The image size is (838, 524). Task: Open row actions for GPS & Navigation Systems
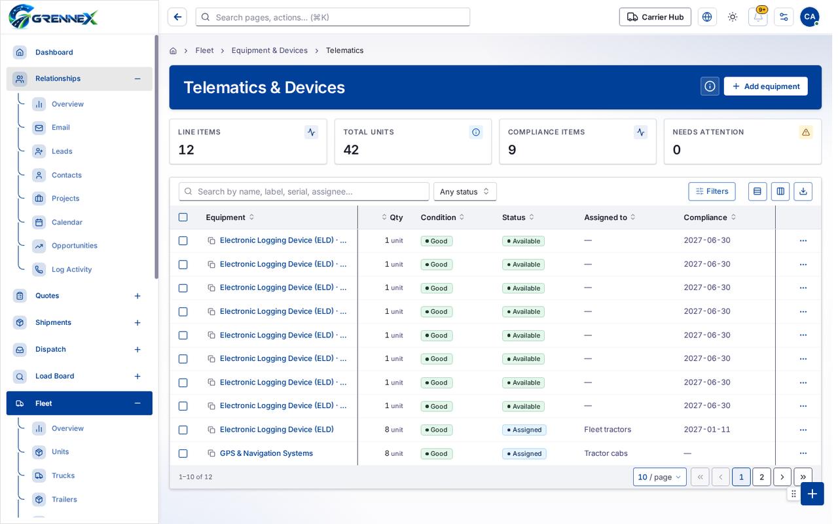(803, 453)
